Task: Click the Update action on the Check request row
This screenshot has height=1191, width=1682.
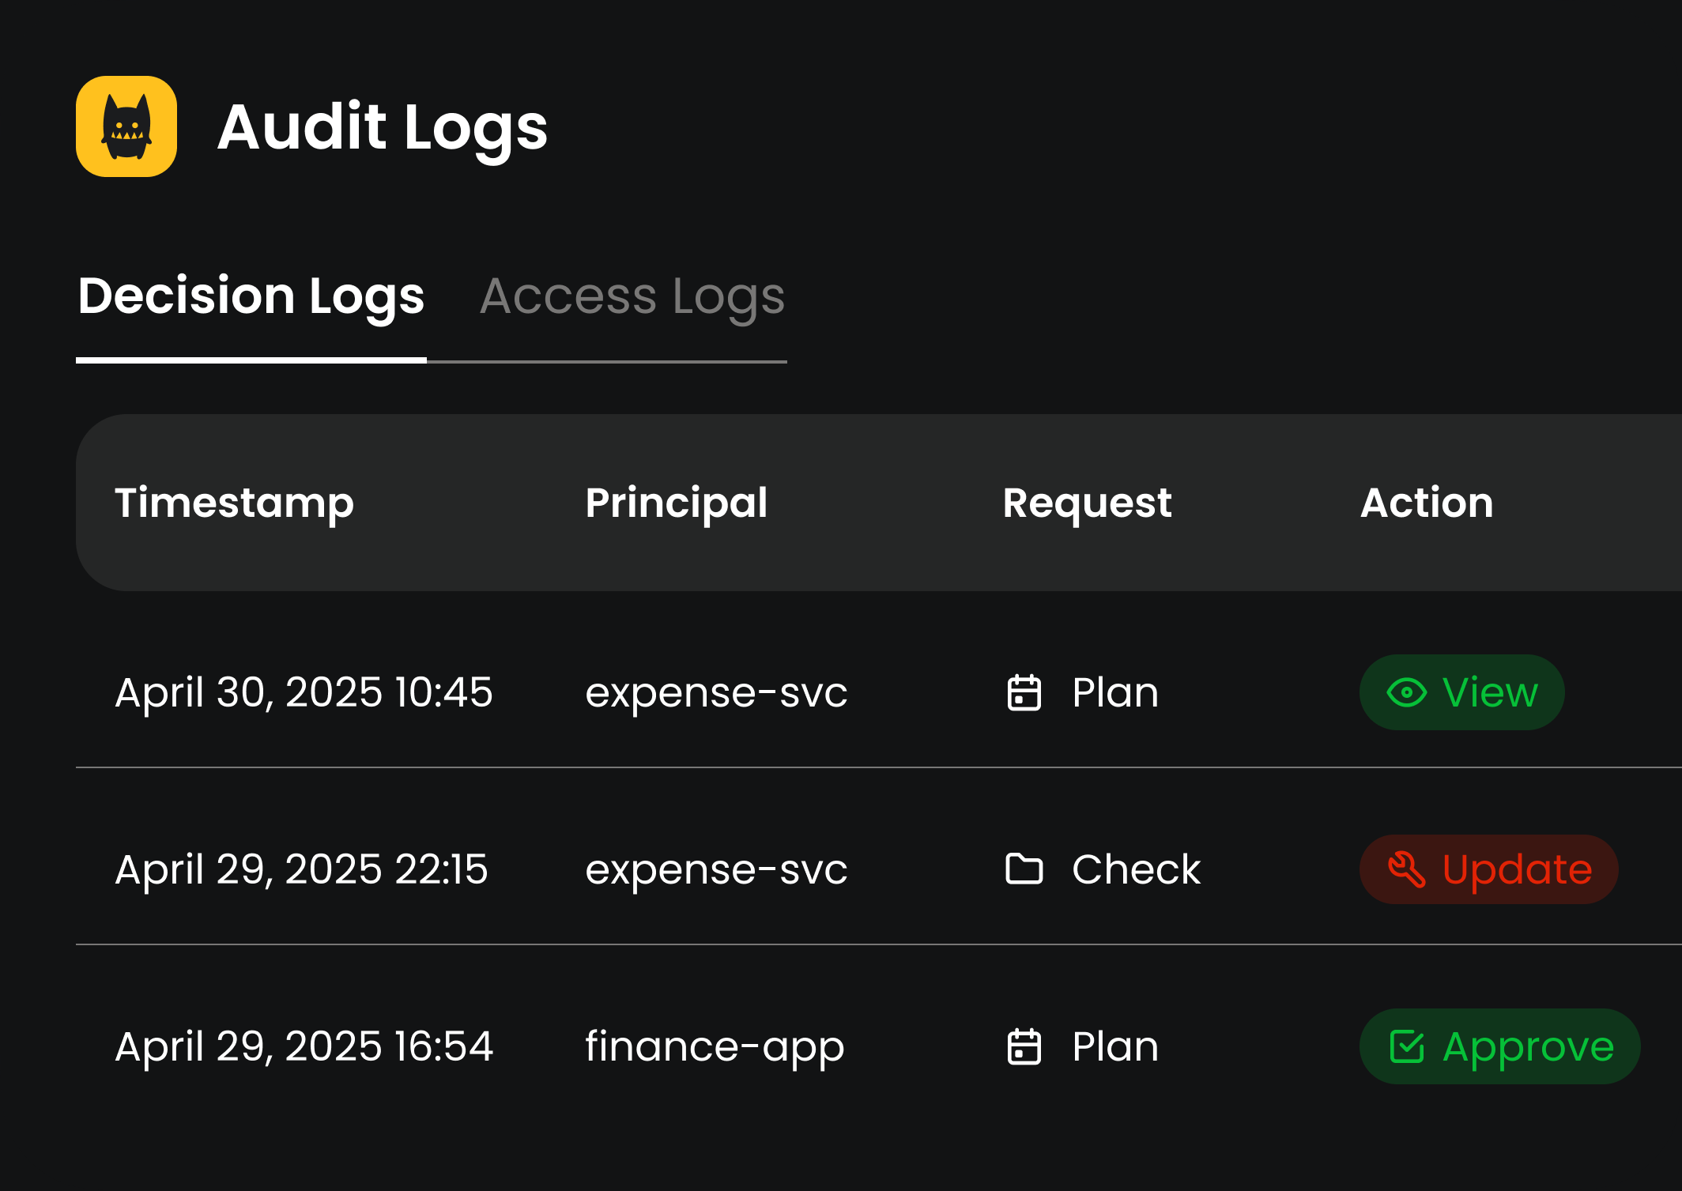Action: [x=1488, y=869]
